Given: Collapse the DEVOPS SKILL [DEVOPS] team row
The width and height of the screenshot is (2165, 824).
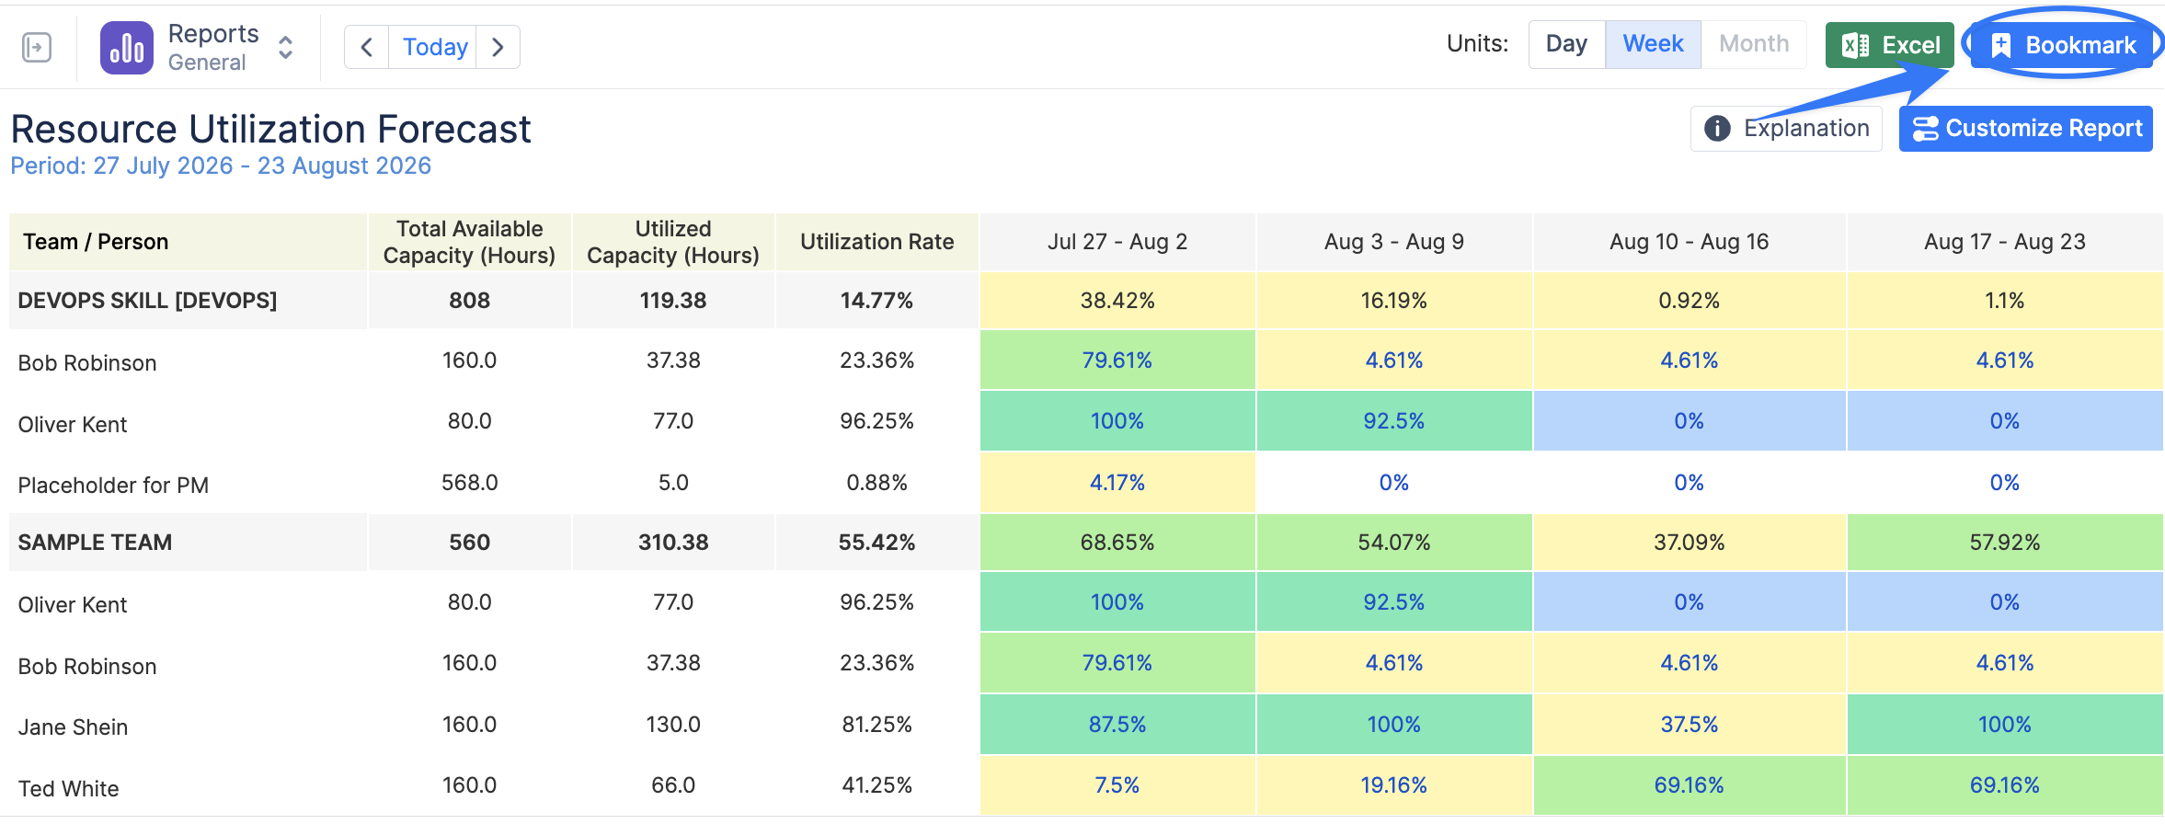Looking at the screenshot, I should pos(147,301).
